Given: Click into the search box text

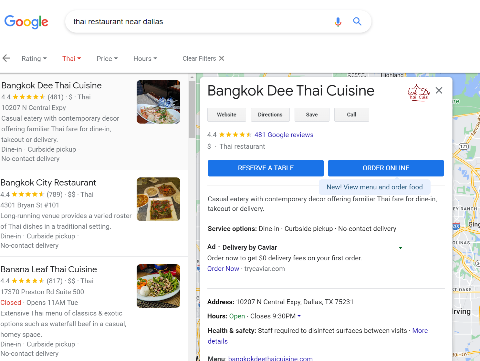Looking at the screenshot, I should 118,22.
